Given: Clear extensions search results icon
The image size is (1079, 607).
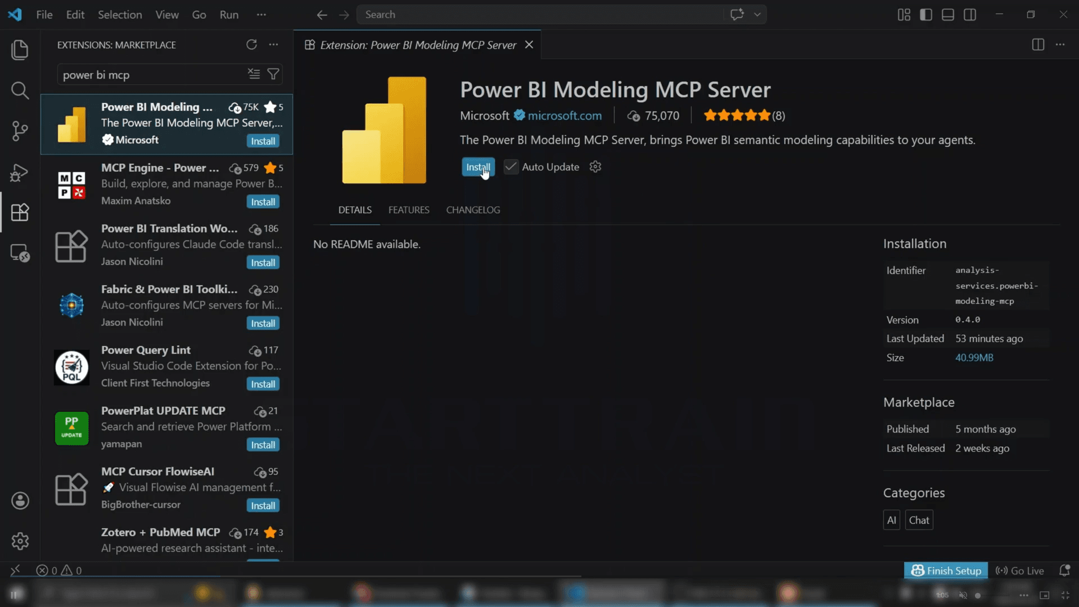Looking at the screenshot, I should pyautogui.click(x=254, y=74).
